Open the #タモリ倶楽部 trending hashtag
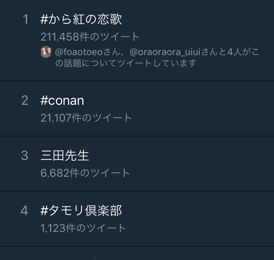 pos(81,211)
